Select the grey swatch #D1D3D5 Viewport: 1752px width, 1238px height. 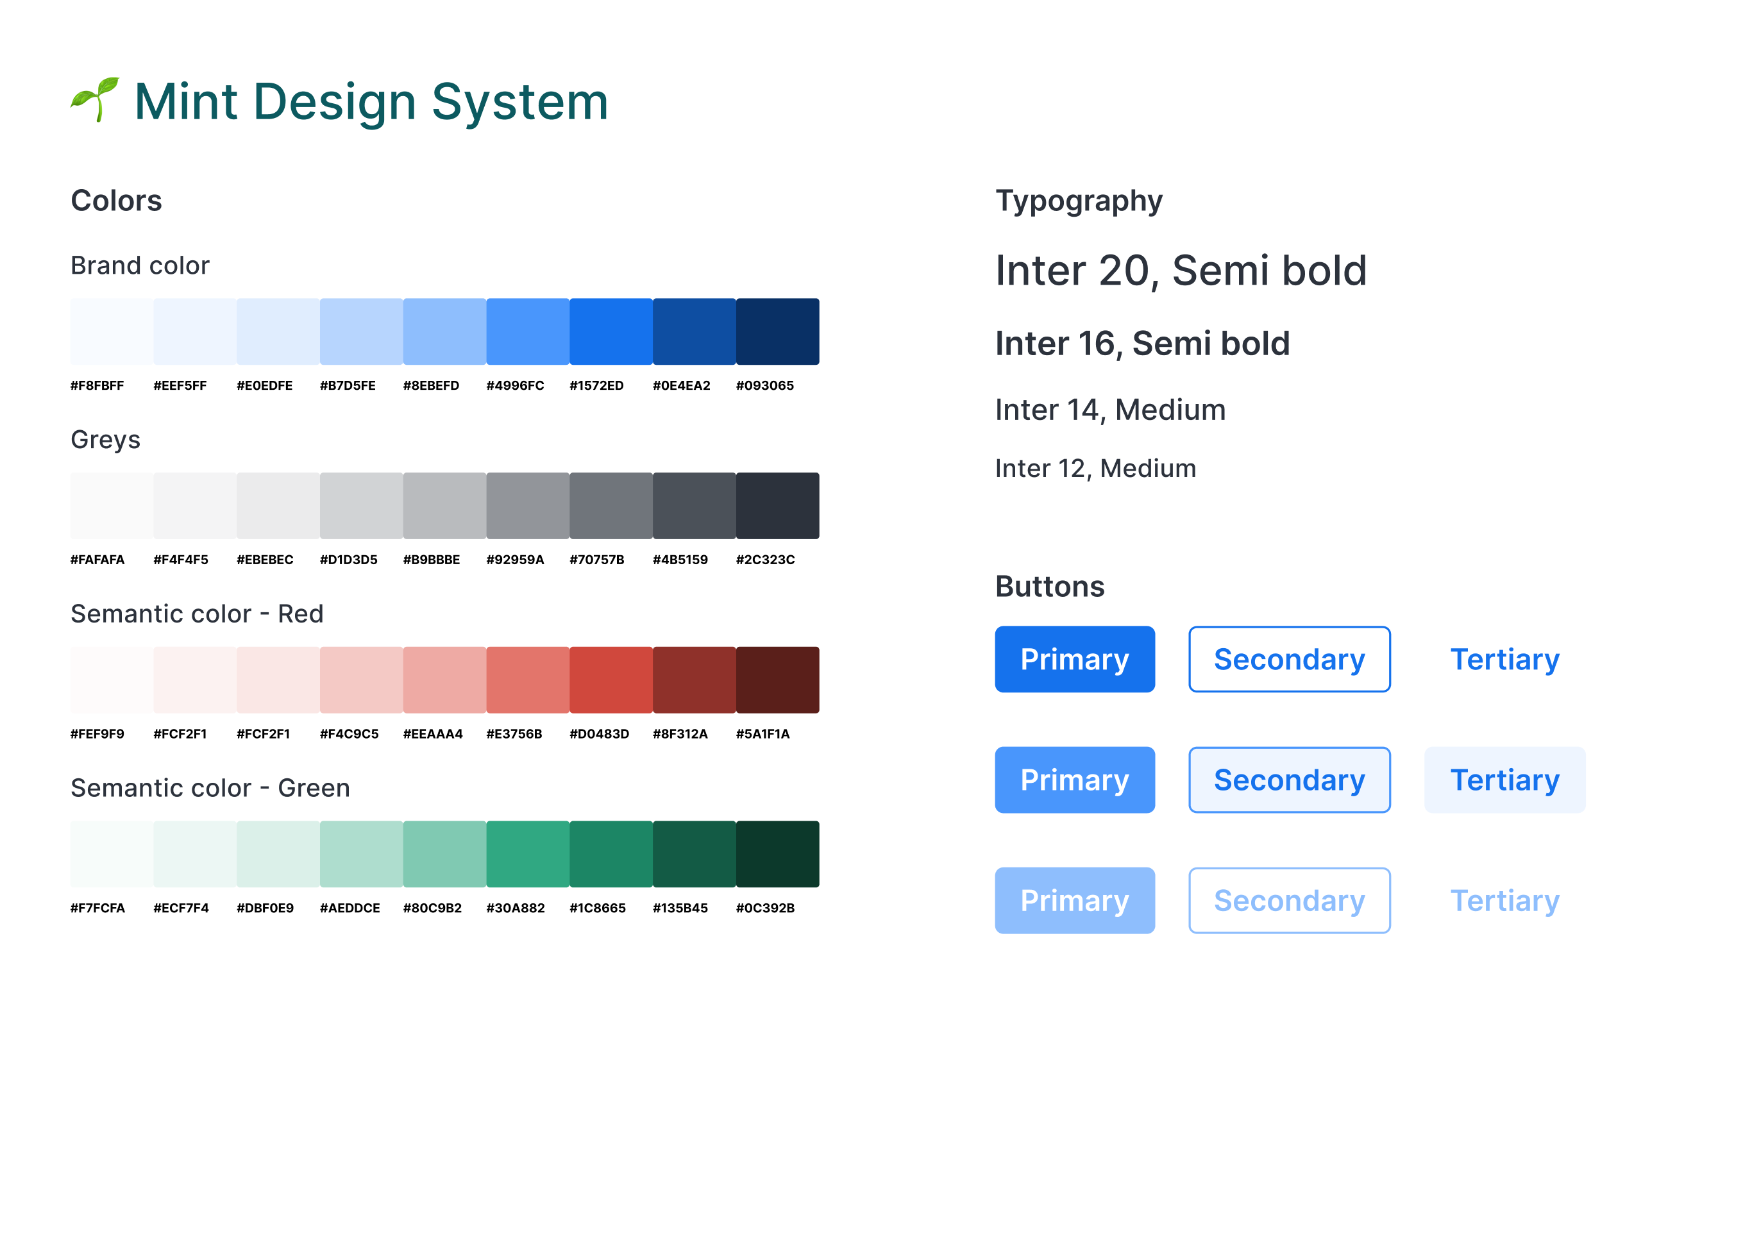(x=362, y=506)
